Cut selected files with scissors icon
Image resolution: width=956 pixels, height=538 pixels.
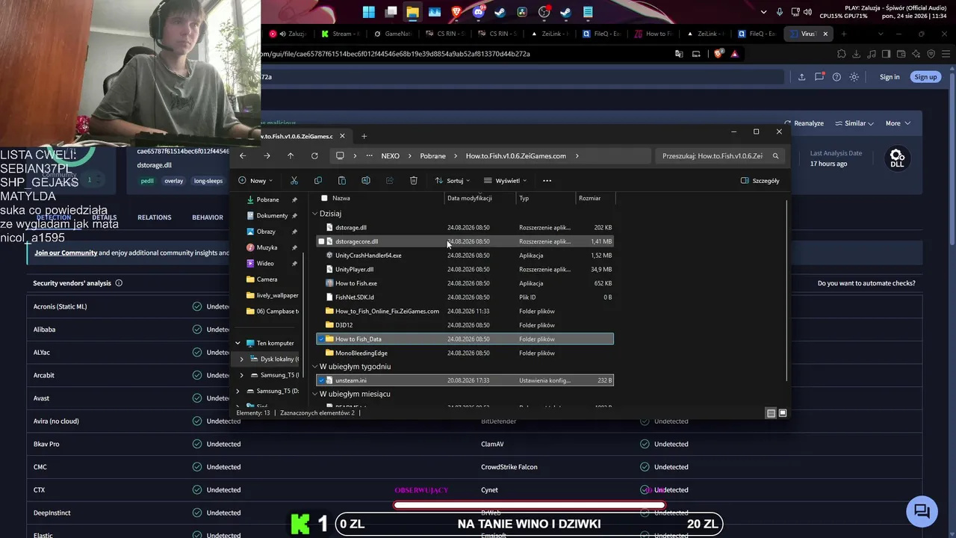(x=294, y=181)
